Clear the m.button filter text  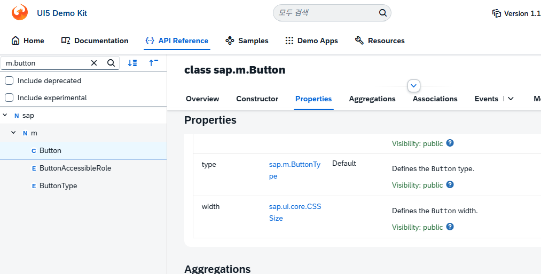(94, 63)
